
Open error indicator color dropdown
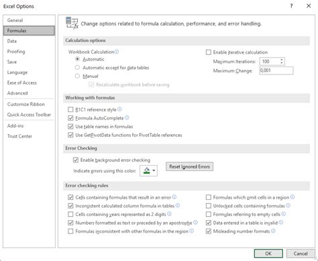[154, 170]
